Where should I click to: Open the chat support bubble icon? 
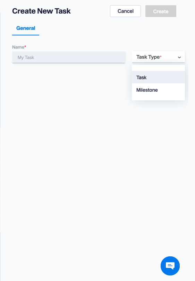(170, 266)
